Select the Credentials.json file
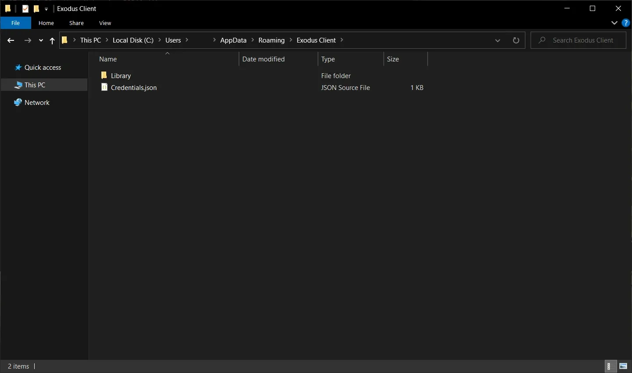This screenshot has height=373, width=632. click(134, 88)
